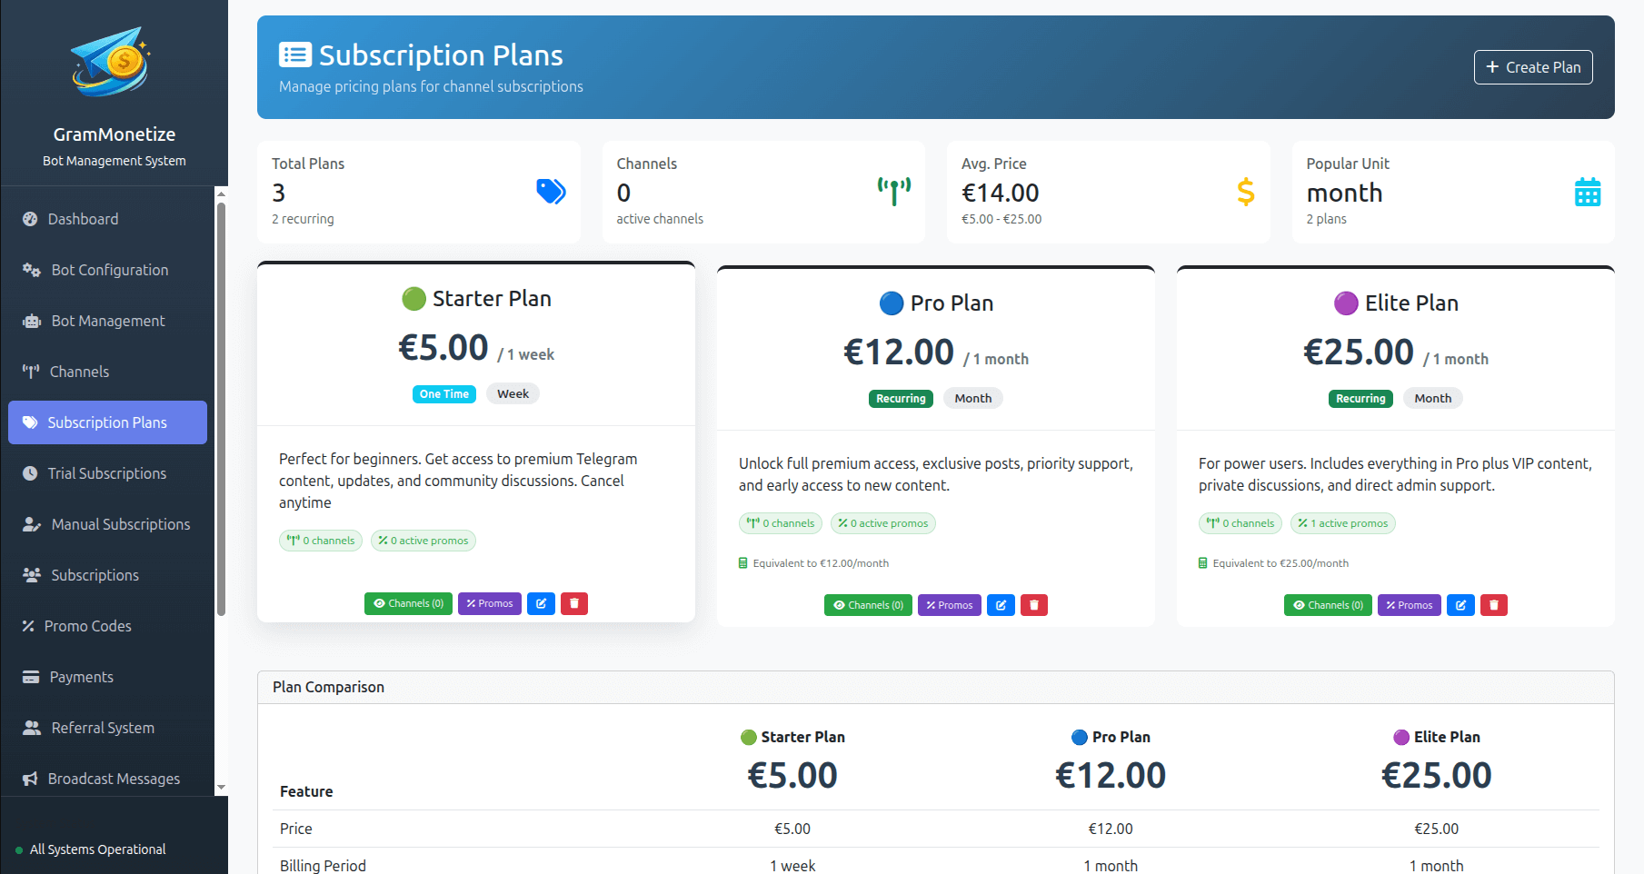The image size is (1644, 874).
Task: Click the Promo Codes percent icon
Action: click(x=30, y=625)
